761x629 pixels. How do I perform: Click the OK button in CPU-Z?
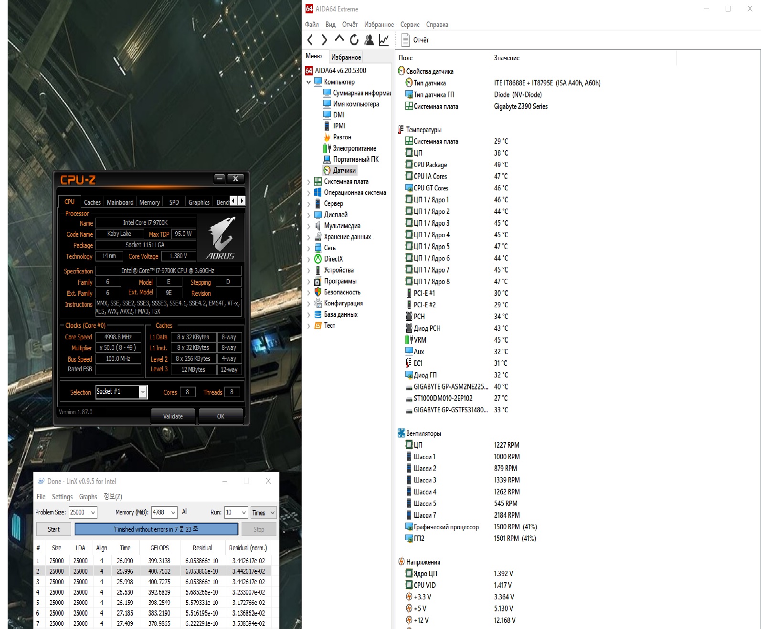[221, 416]
